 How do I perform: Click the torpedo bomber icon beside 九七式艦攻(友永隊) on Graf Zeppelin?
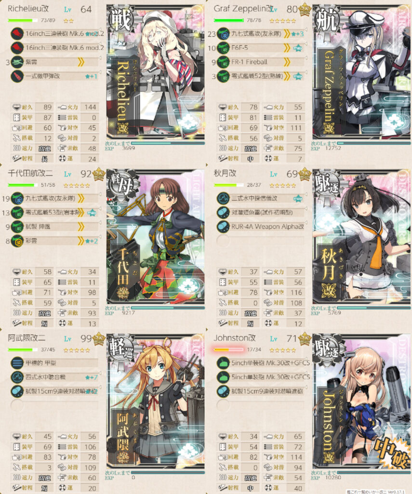click(223, 34)
